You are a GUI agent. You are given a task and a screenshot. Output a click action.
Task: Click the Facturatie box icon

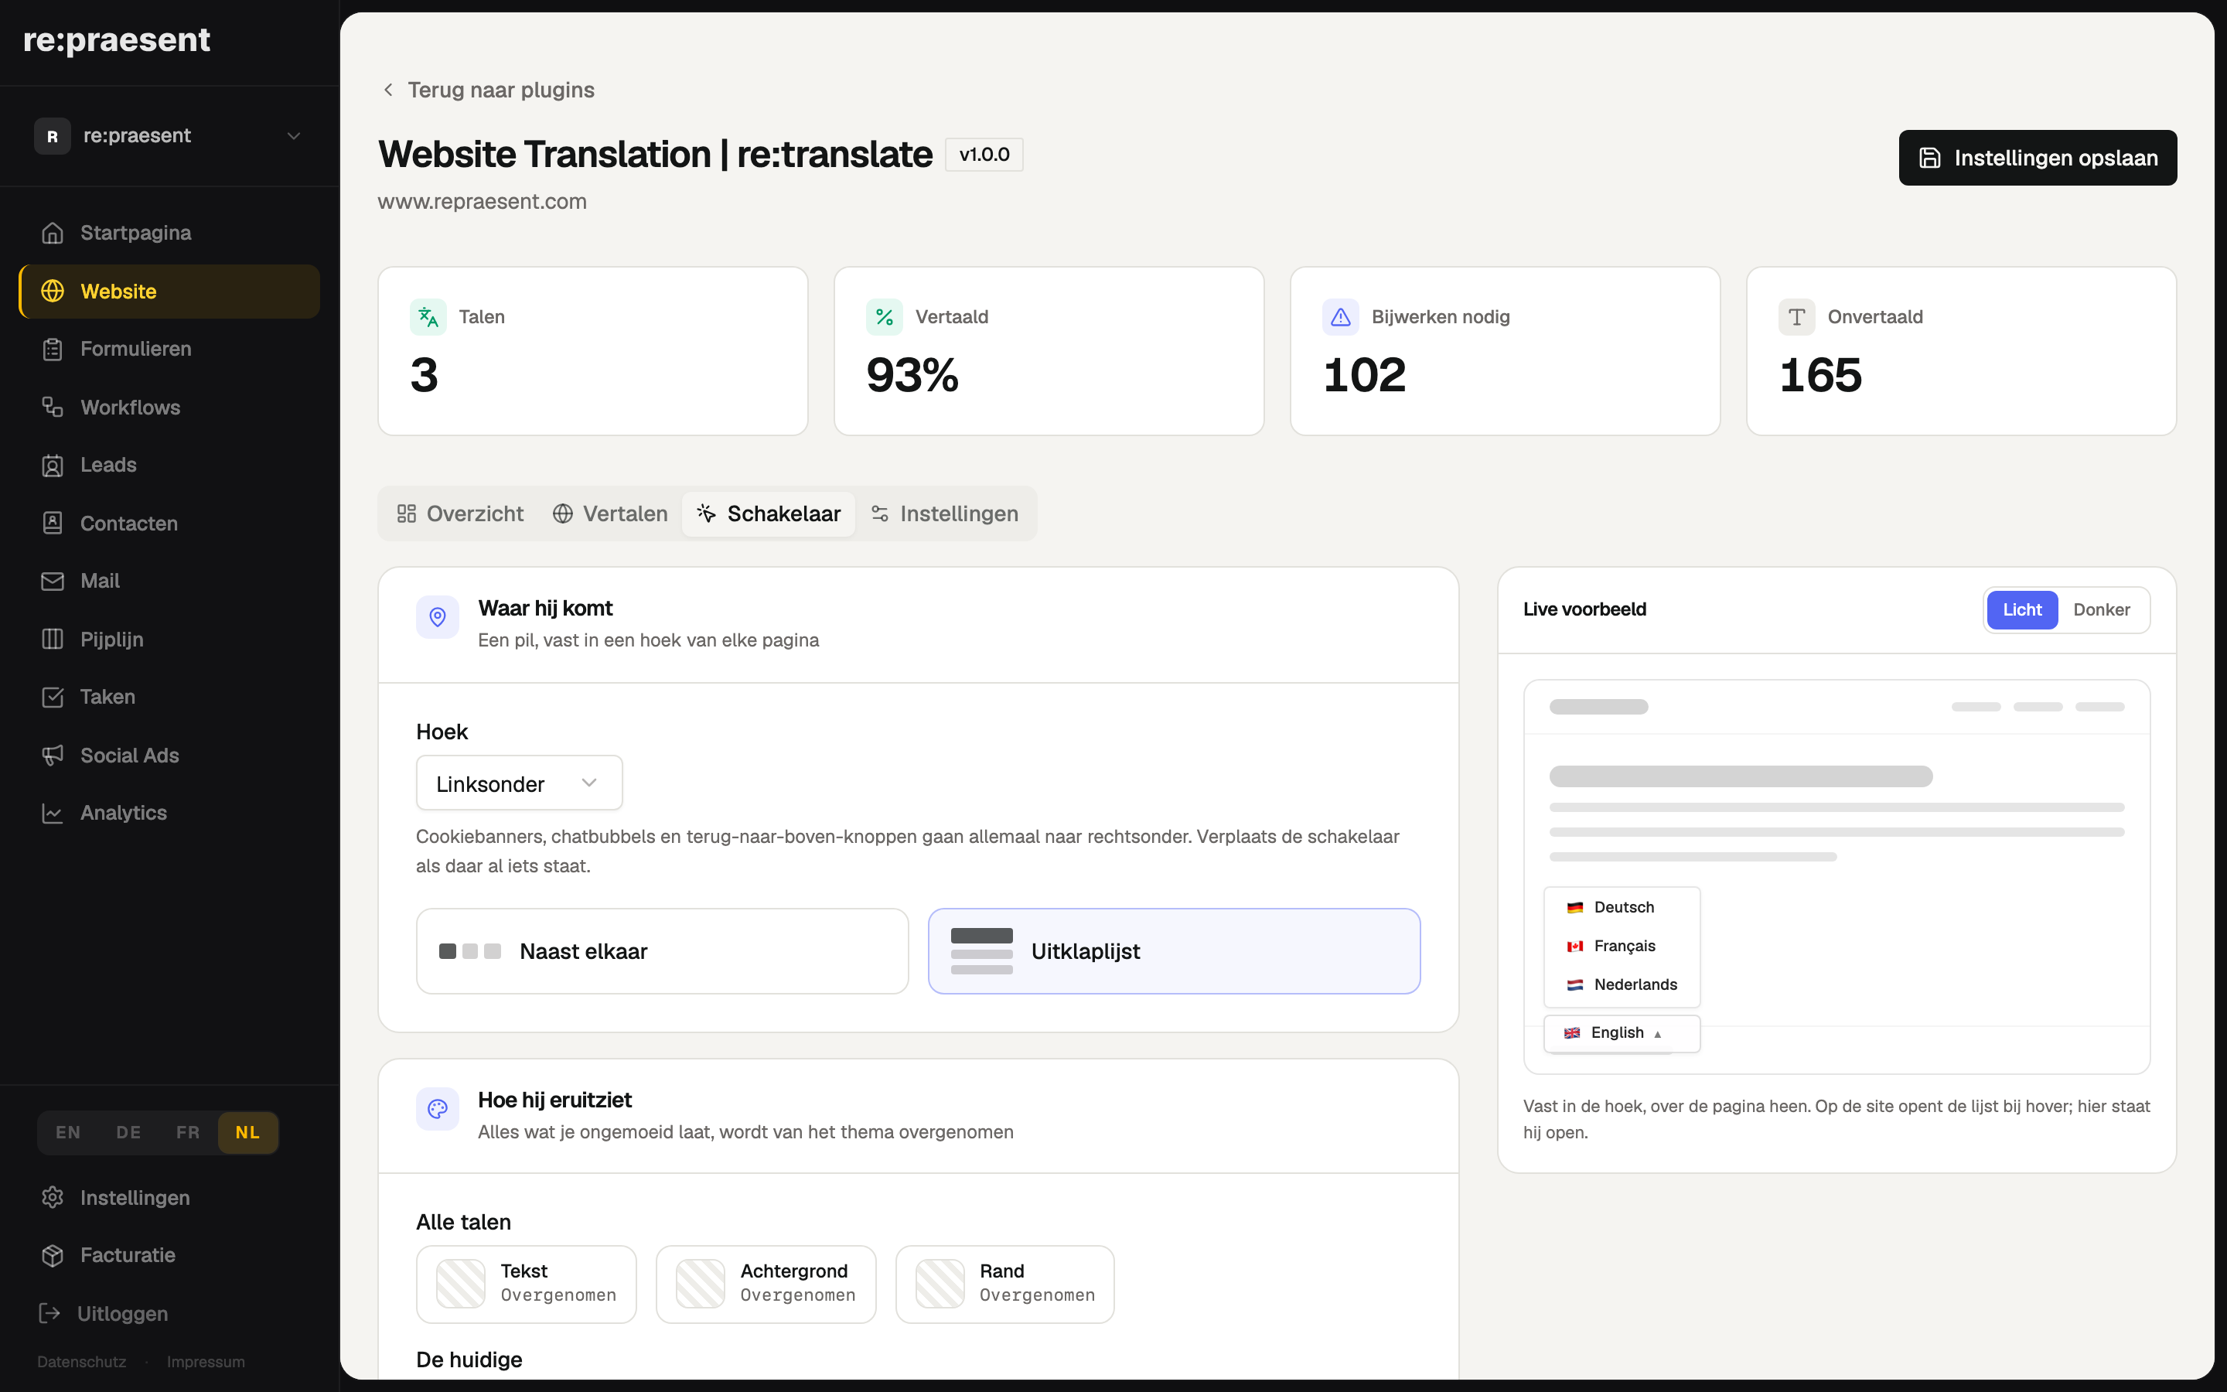[53, 1255]
